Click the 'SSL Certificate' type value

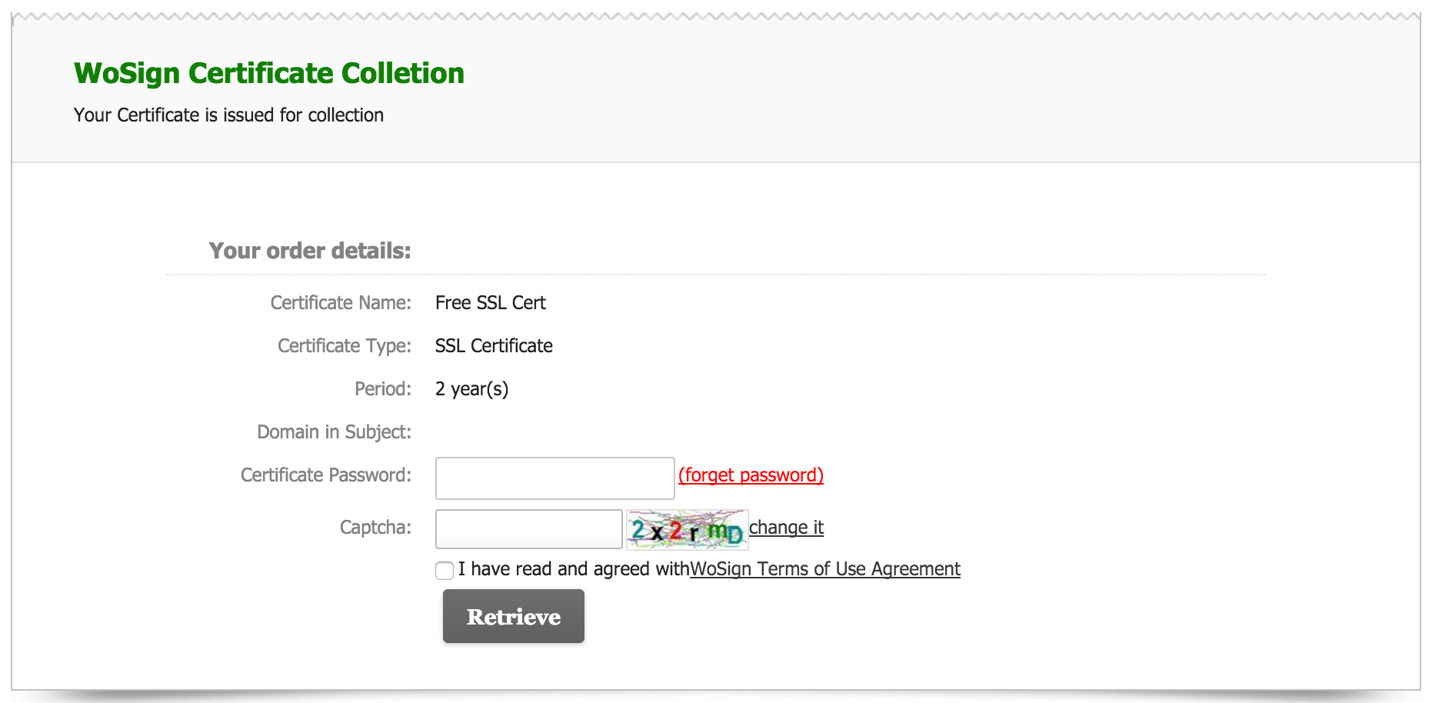click(x=494, y=346)
